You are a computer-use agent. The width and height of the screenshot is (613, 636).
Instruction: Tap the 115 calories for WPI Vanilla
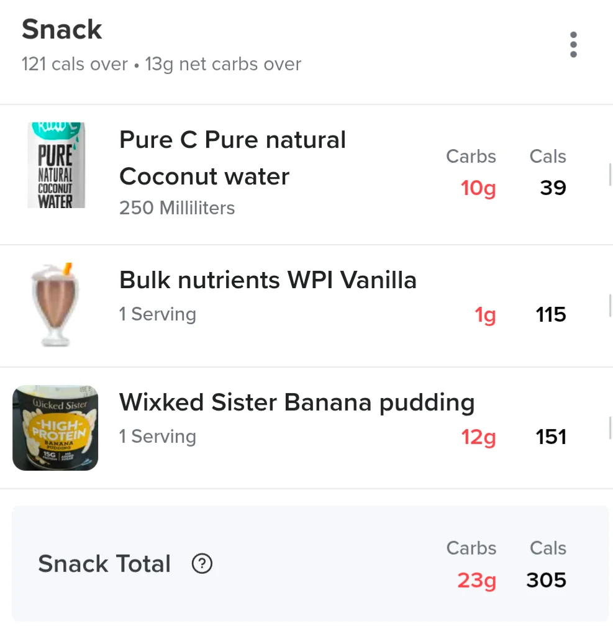tap(550, 314)
